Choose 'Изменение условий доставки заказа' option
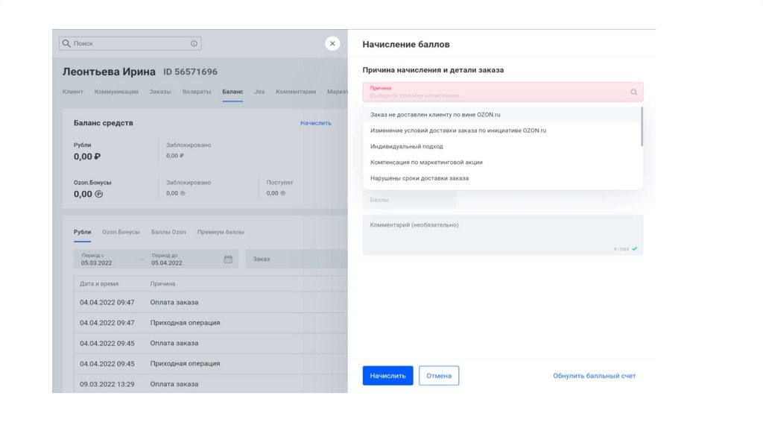The image size is (763, 428). click(458, 130)
